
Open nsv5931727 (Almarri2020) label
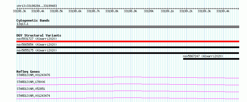click(x=37, y=39)
